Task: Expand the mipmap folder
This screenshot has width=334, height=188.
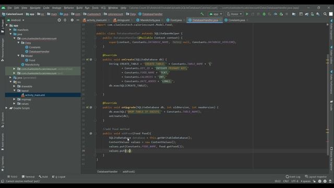Action: [15, 99]
